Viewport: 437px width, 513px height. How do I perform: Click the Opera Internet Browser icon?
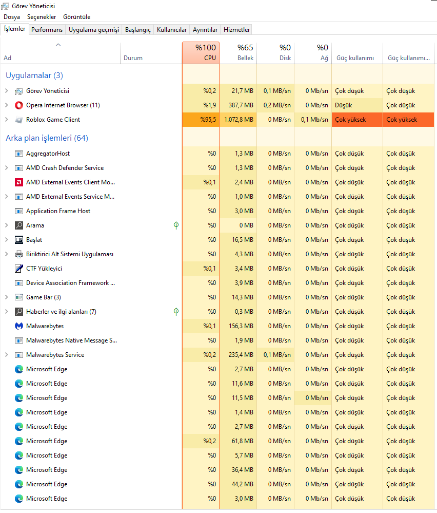[19, 105]
